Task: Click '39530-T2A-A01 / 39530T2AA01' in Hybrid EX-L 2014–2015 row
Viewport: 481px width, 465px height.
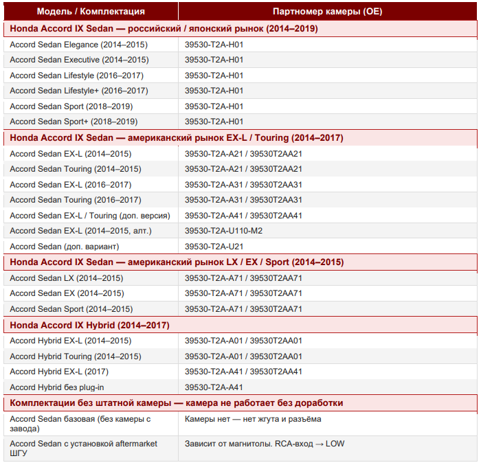Action: point(243,341)
